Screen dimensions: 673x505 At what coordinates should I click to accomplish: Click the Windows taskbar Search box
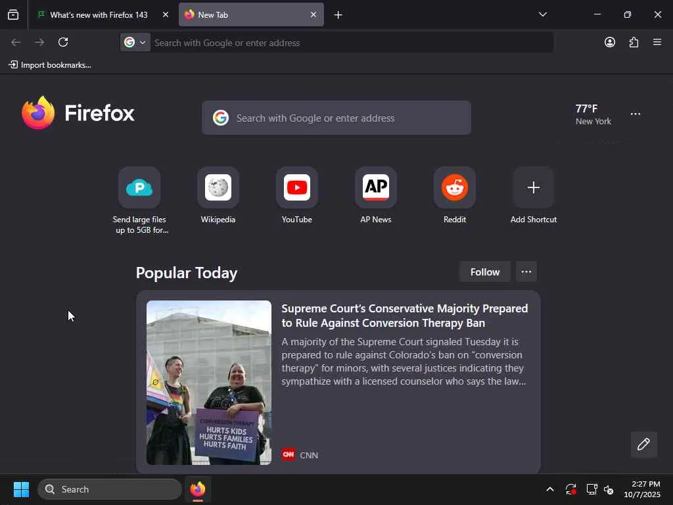point(110,489)
